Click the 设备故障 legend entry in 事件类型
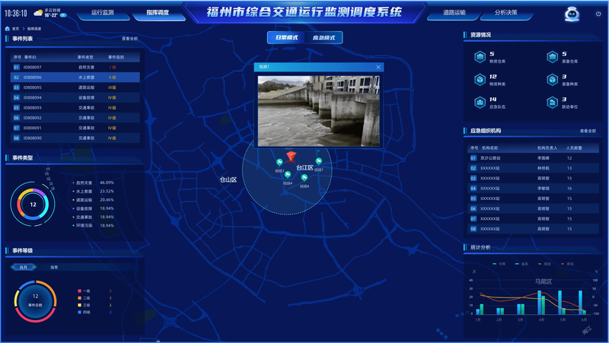 coord(93,208)
